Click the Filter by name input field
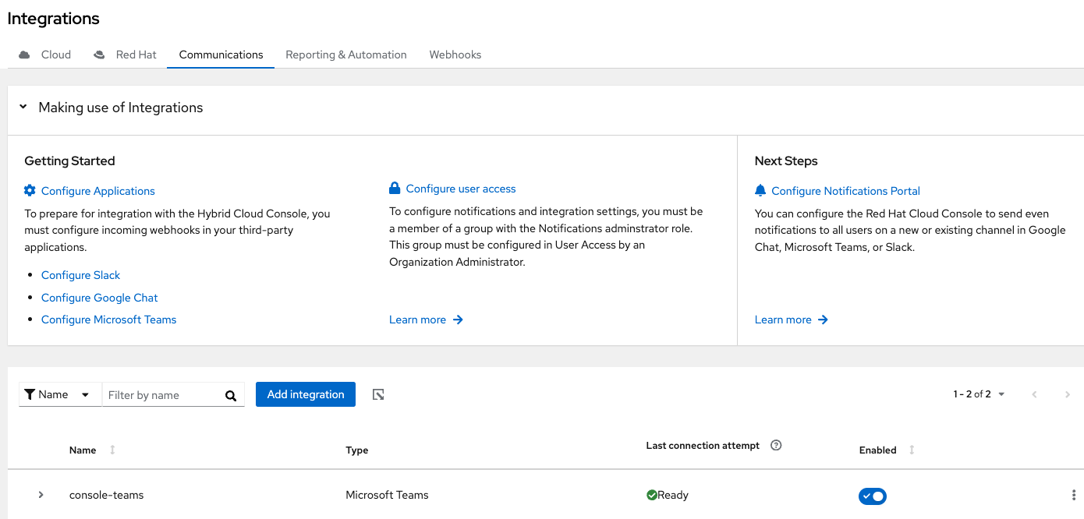The image size is (1084, 519). coord(162,395)
